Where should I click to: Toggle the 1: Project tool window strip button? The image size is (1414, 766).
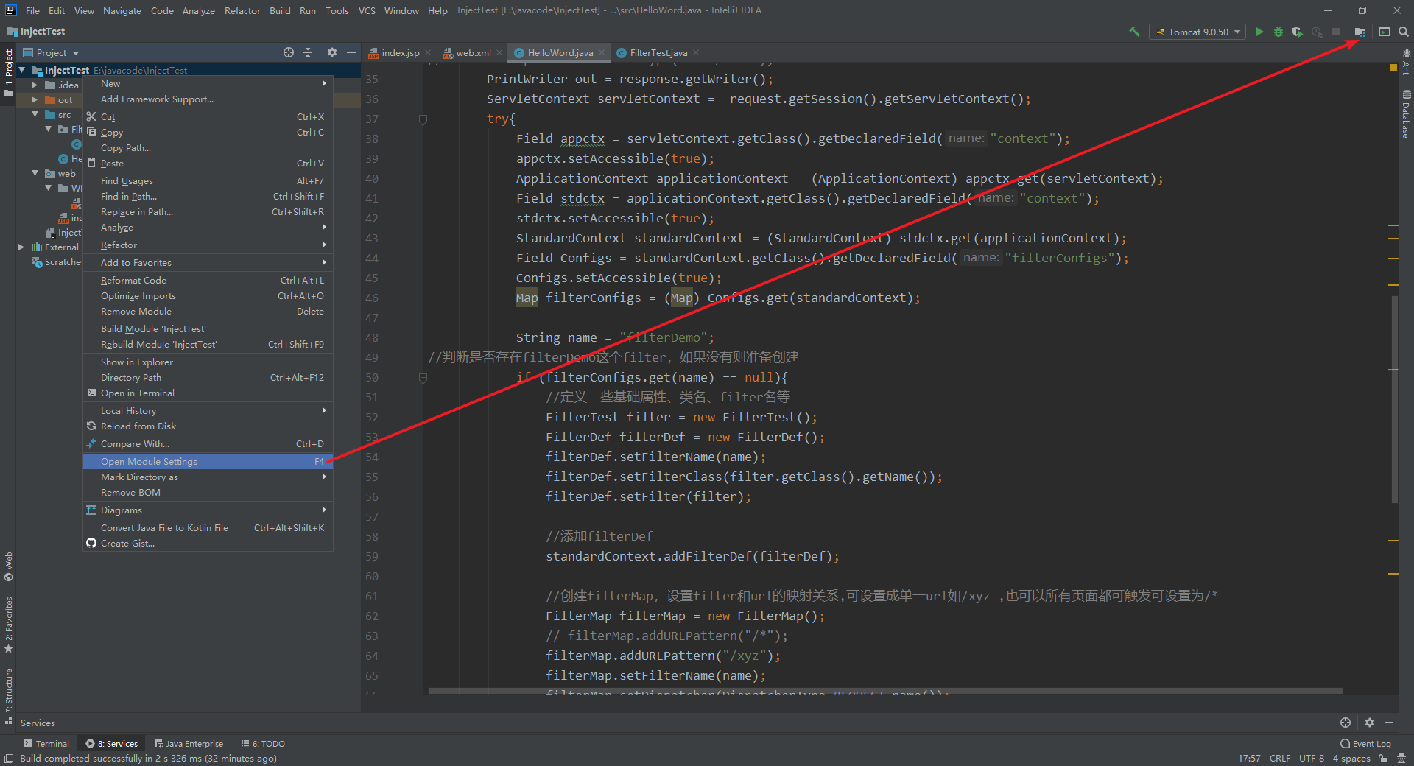click(x=9, y=74)
